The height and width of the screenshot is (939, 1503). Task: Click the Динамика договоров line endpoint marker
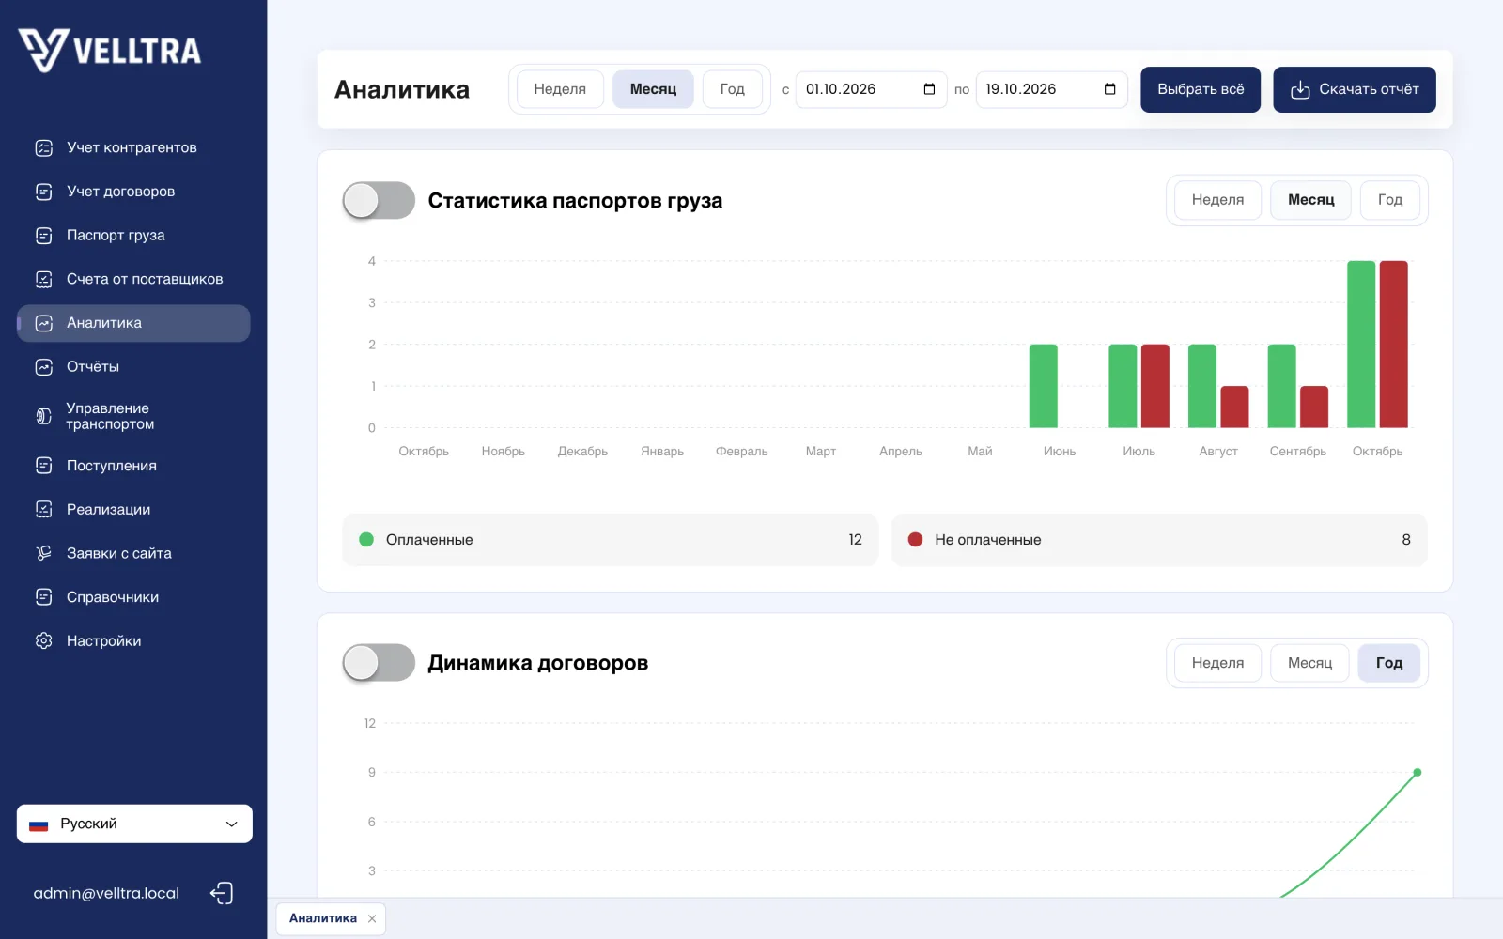pos(1418,773)
